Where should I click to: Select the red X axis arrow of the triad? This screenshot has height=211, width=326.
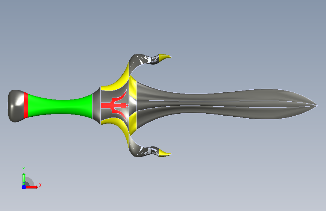32,187
